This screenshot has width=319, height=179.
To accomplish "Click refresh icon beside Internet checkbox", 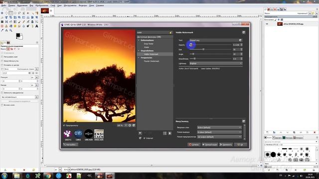I will click(x=140, y=138).
